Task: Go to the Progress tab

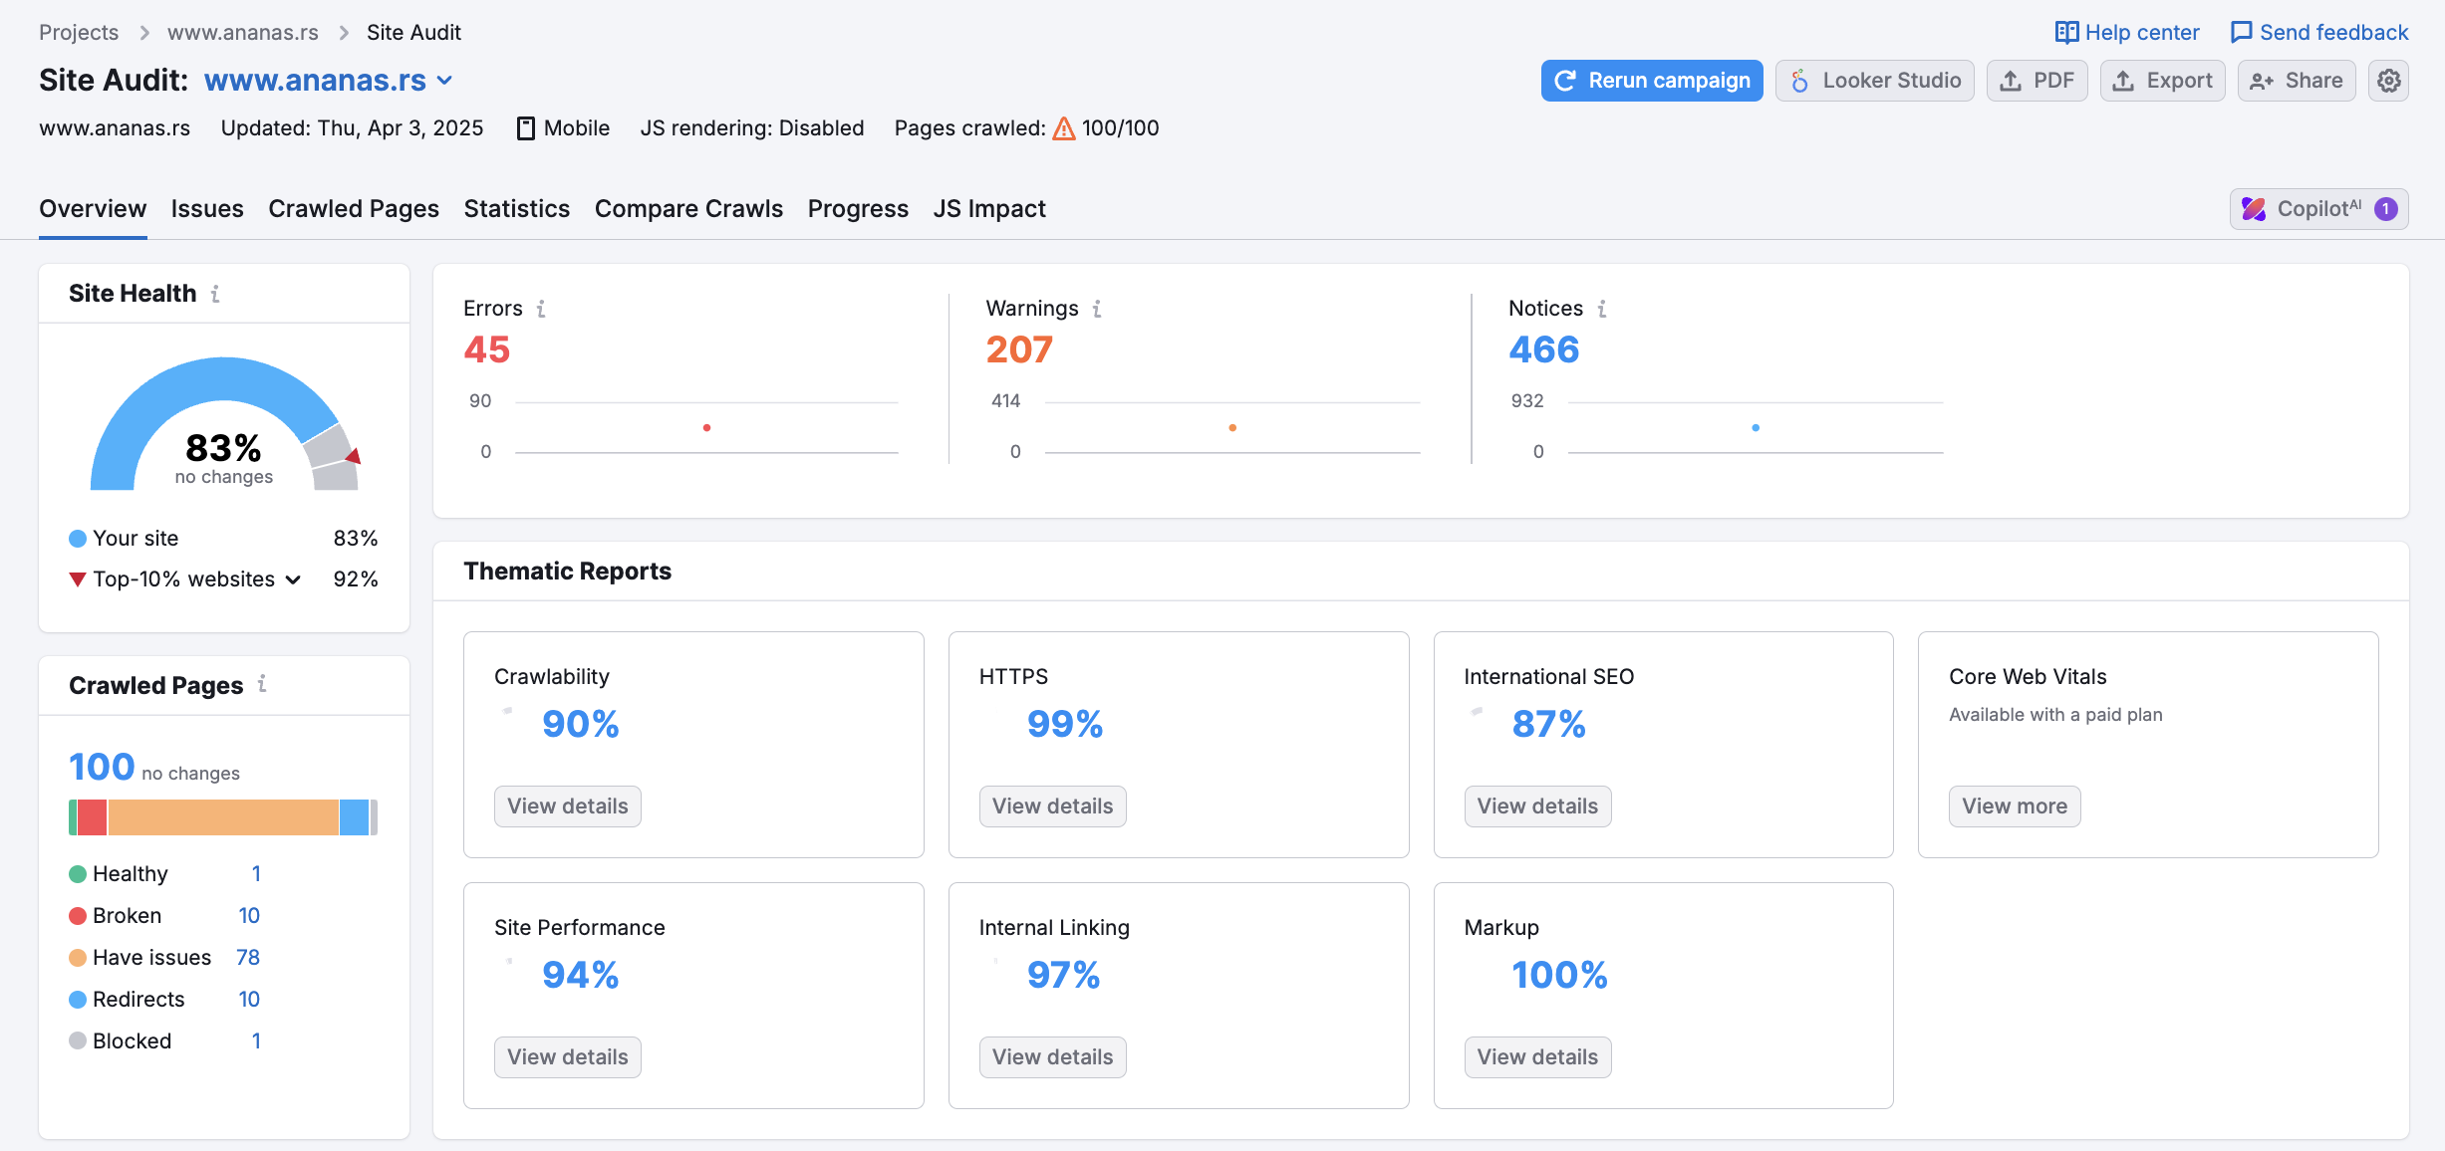Action: point(858,209)
